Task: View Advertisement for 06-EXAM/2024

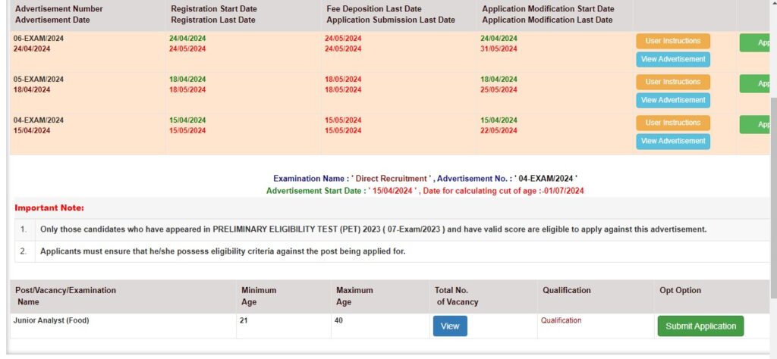Action: click(x=673, y=59)
